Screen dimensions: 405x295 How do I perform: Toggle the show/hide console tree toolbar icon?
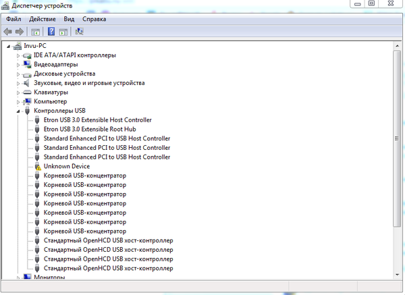pos(35,32)
